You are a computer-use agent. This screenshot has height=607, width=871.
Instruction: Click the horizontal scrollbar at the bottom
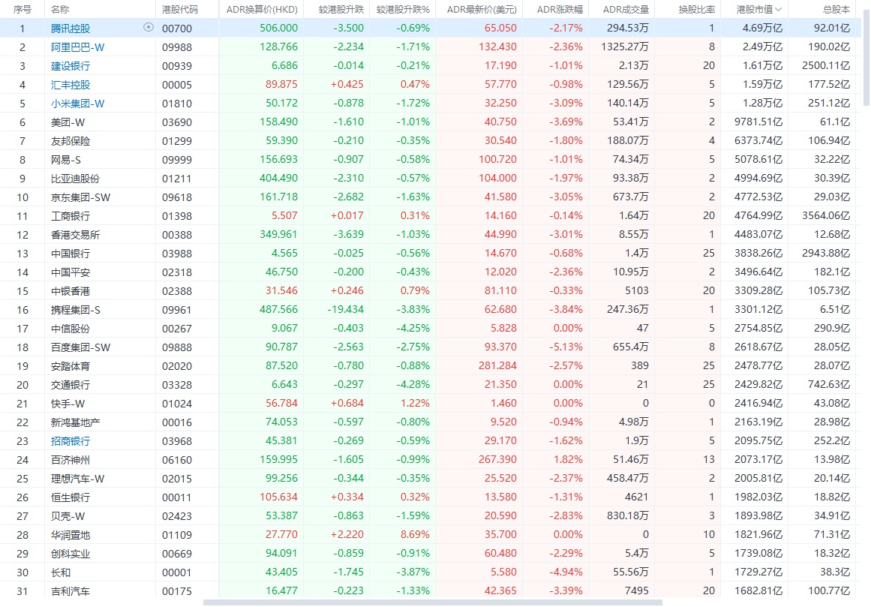pyautogui.click(x=432, y=602)
